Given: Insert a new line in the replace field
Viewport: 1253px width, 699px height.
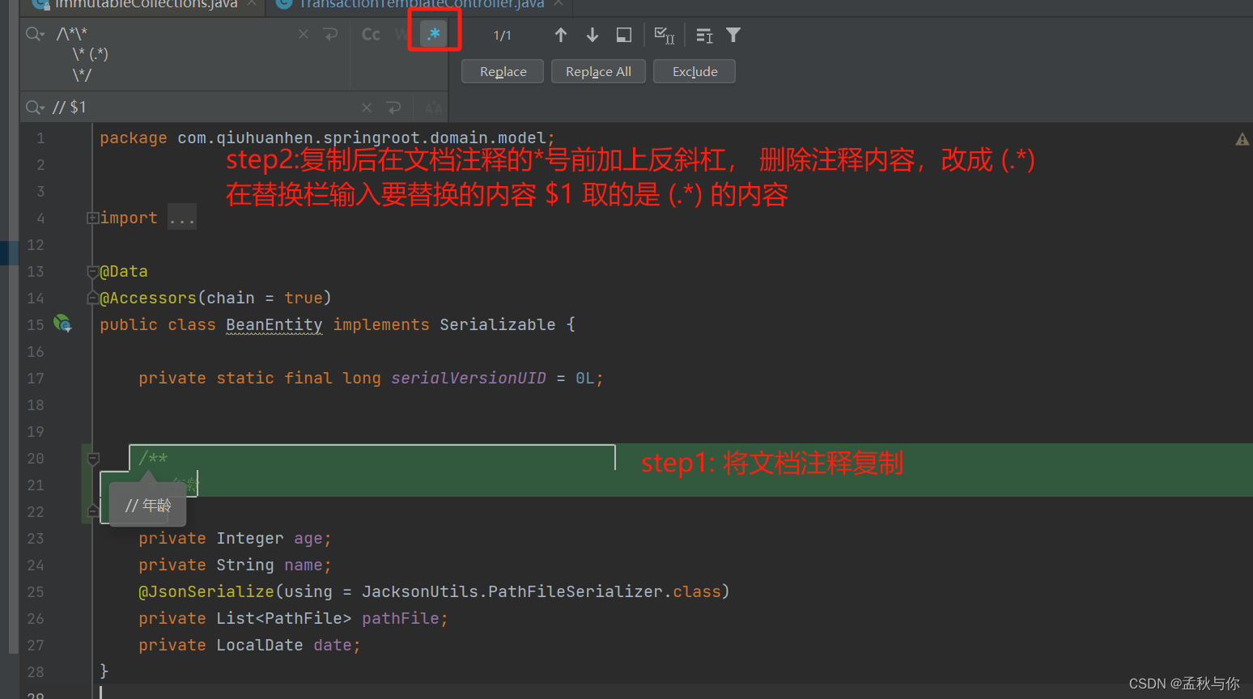Looking at the screenshot, I should (394, 108).
